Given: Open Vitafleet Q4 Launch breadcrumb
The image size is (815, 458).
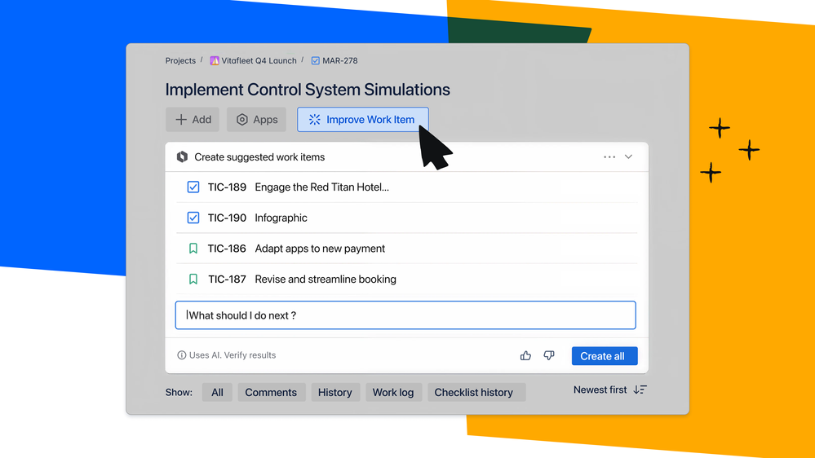Looking at the screenshot, I should [x=259, y=61].
